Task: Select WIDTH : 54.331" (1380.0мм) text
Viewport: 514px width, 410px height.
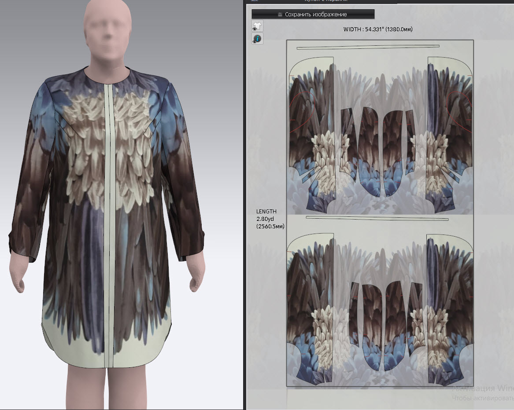Action: click(x=377, y=29)
